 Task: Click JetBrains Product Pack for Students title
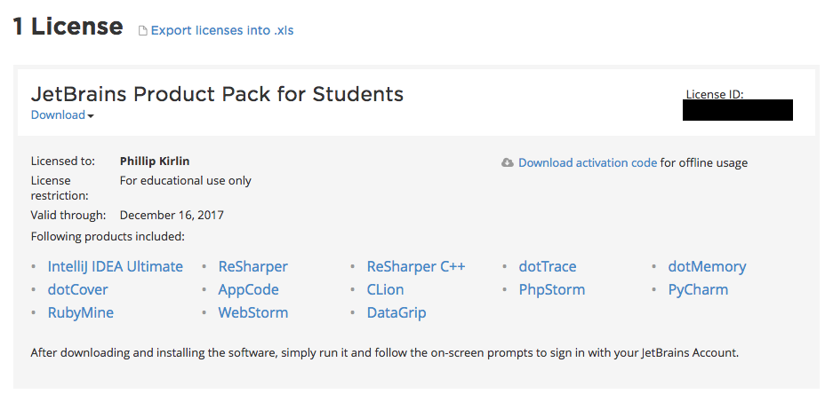click(x=217, y=94)
